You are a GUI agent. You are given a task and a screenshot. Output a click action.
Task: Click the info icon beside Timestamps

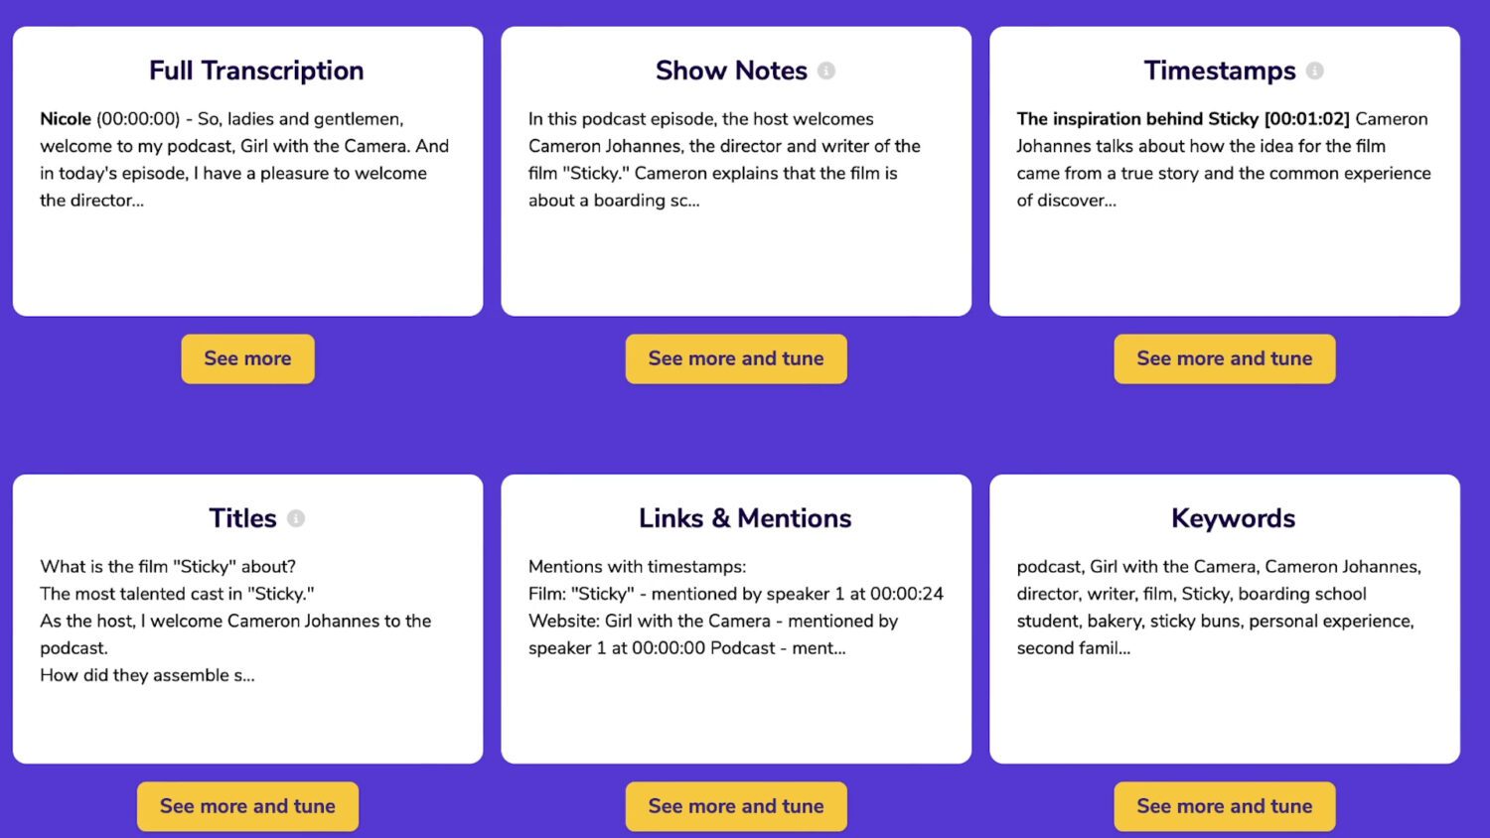1314,70
